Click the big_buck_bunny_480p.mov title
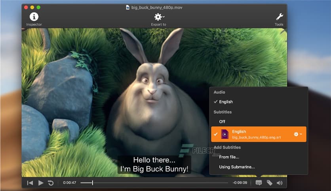331x191 pixels. pyautogui.click(x=157, y=7)
